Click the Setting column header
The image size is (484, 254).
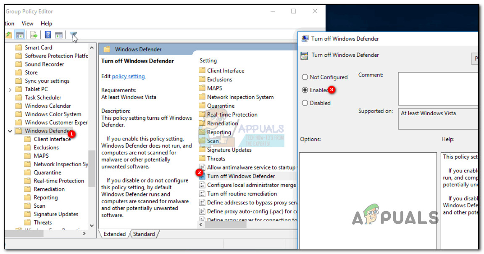pyautogui.click(x=208, y=61)
